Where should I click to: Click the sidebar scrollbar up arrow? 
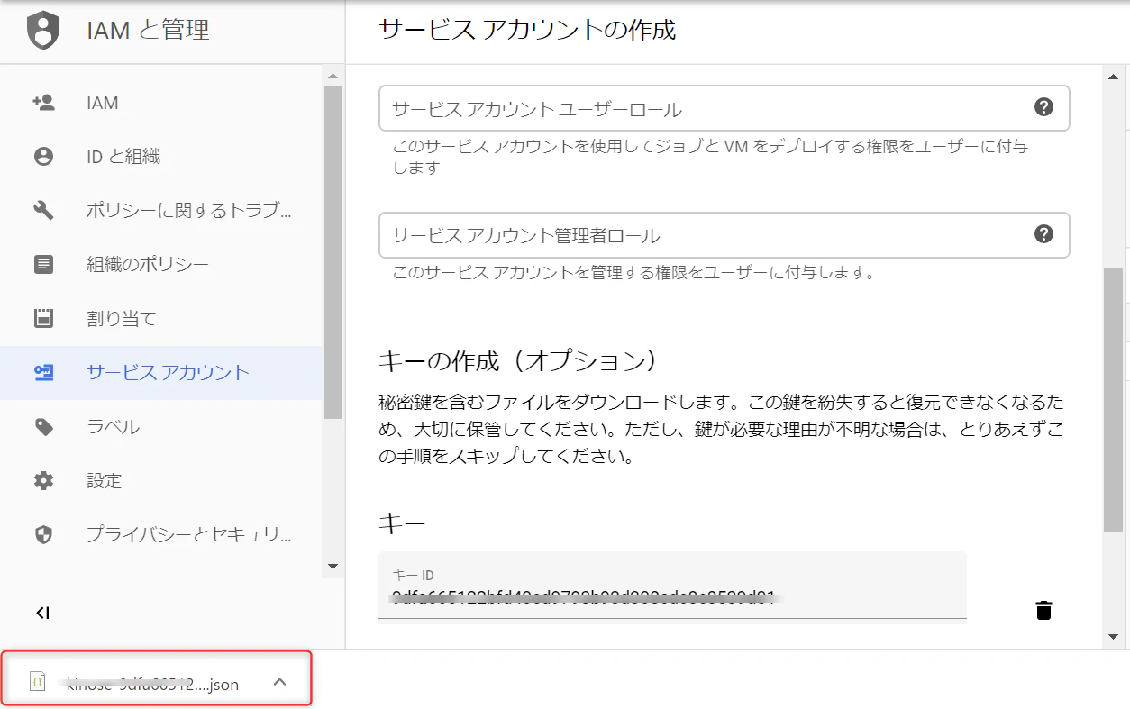pos(333,77)
